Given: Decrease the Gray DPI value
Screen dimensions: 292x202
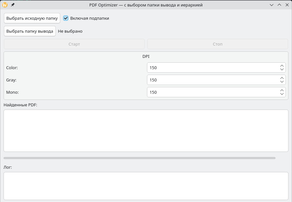Looking at the screenshot, I should click(x=282, y=82).
